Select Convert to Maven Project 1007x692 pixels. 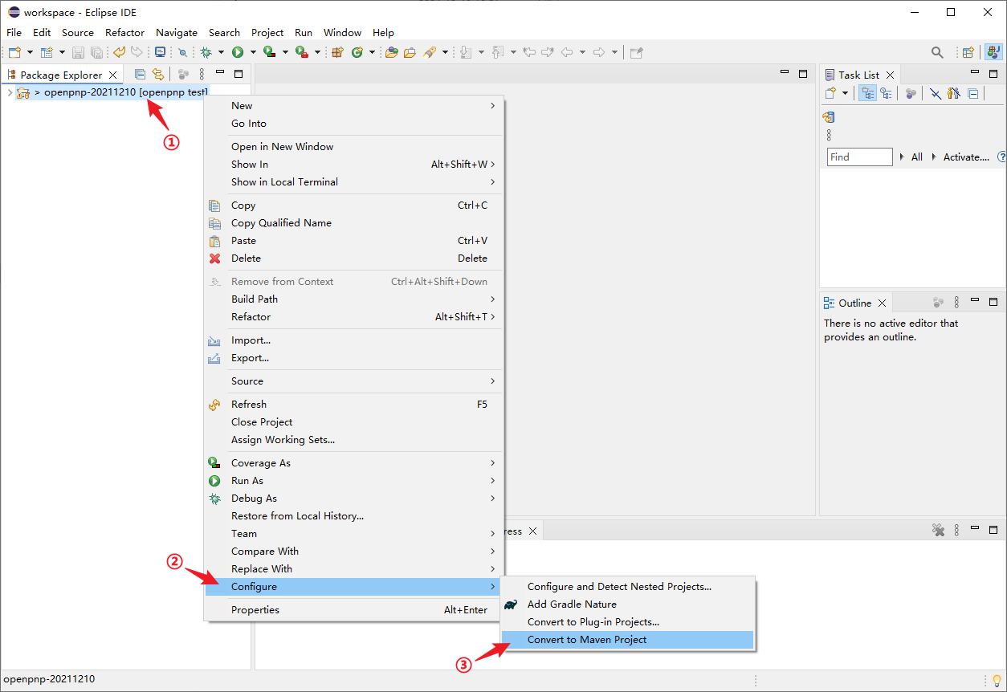(x=586, y=640)
